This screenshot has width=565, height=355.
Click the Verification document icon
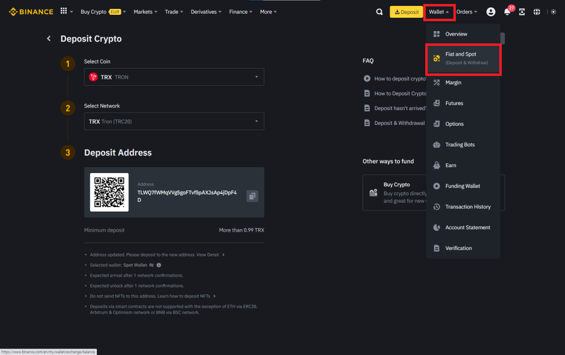[x=437, y=248]
